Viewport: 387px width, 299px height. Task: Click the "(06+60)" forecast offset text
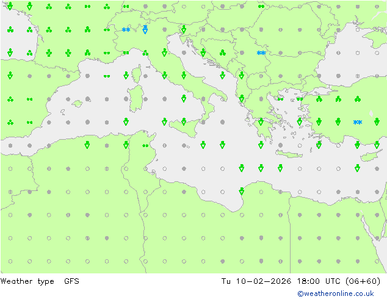pos(363,281)
